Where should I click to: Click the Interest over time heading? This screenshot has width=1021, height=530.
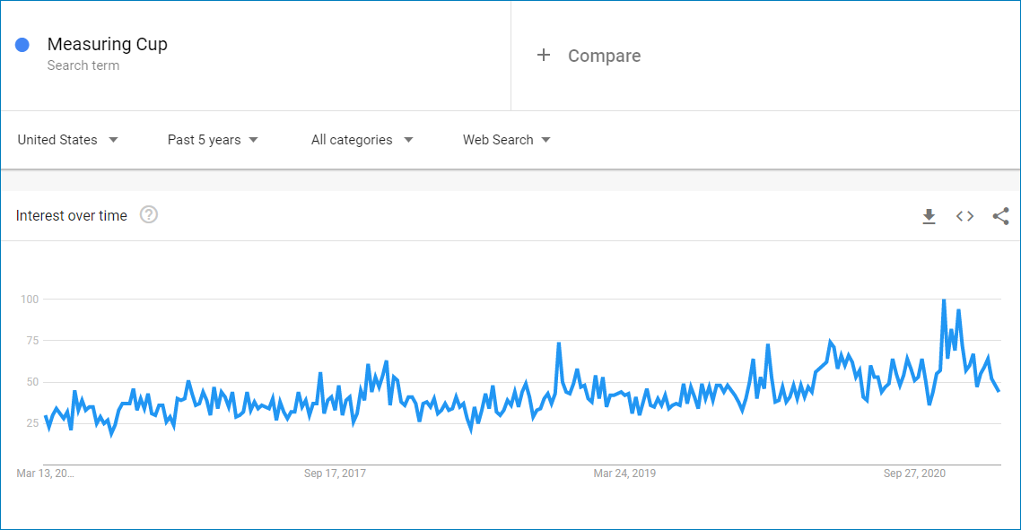click(x=71, y=215)
